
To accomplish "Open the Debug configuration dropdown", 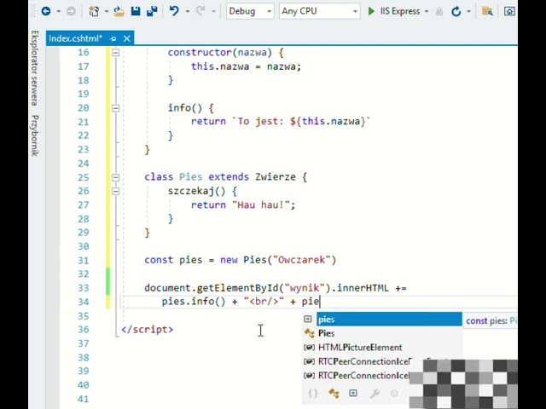I will click(x=250, y=11).
